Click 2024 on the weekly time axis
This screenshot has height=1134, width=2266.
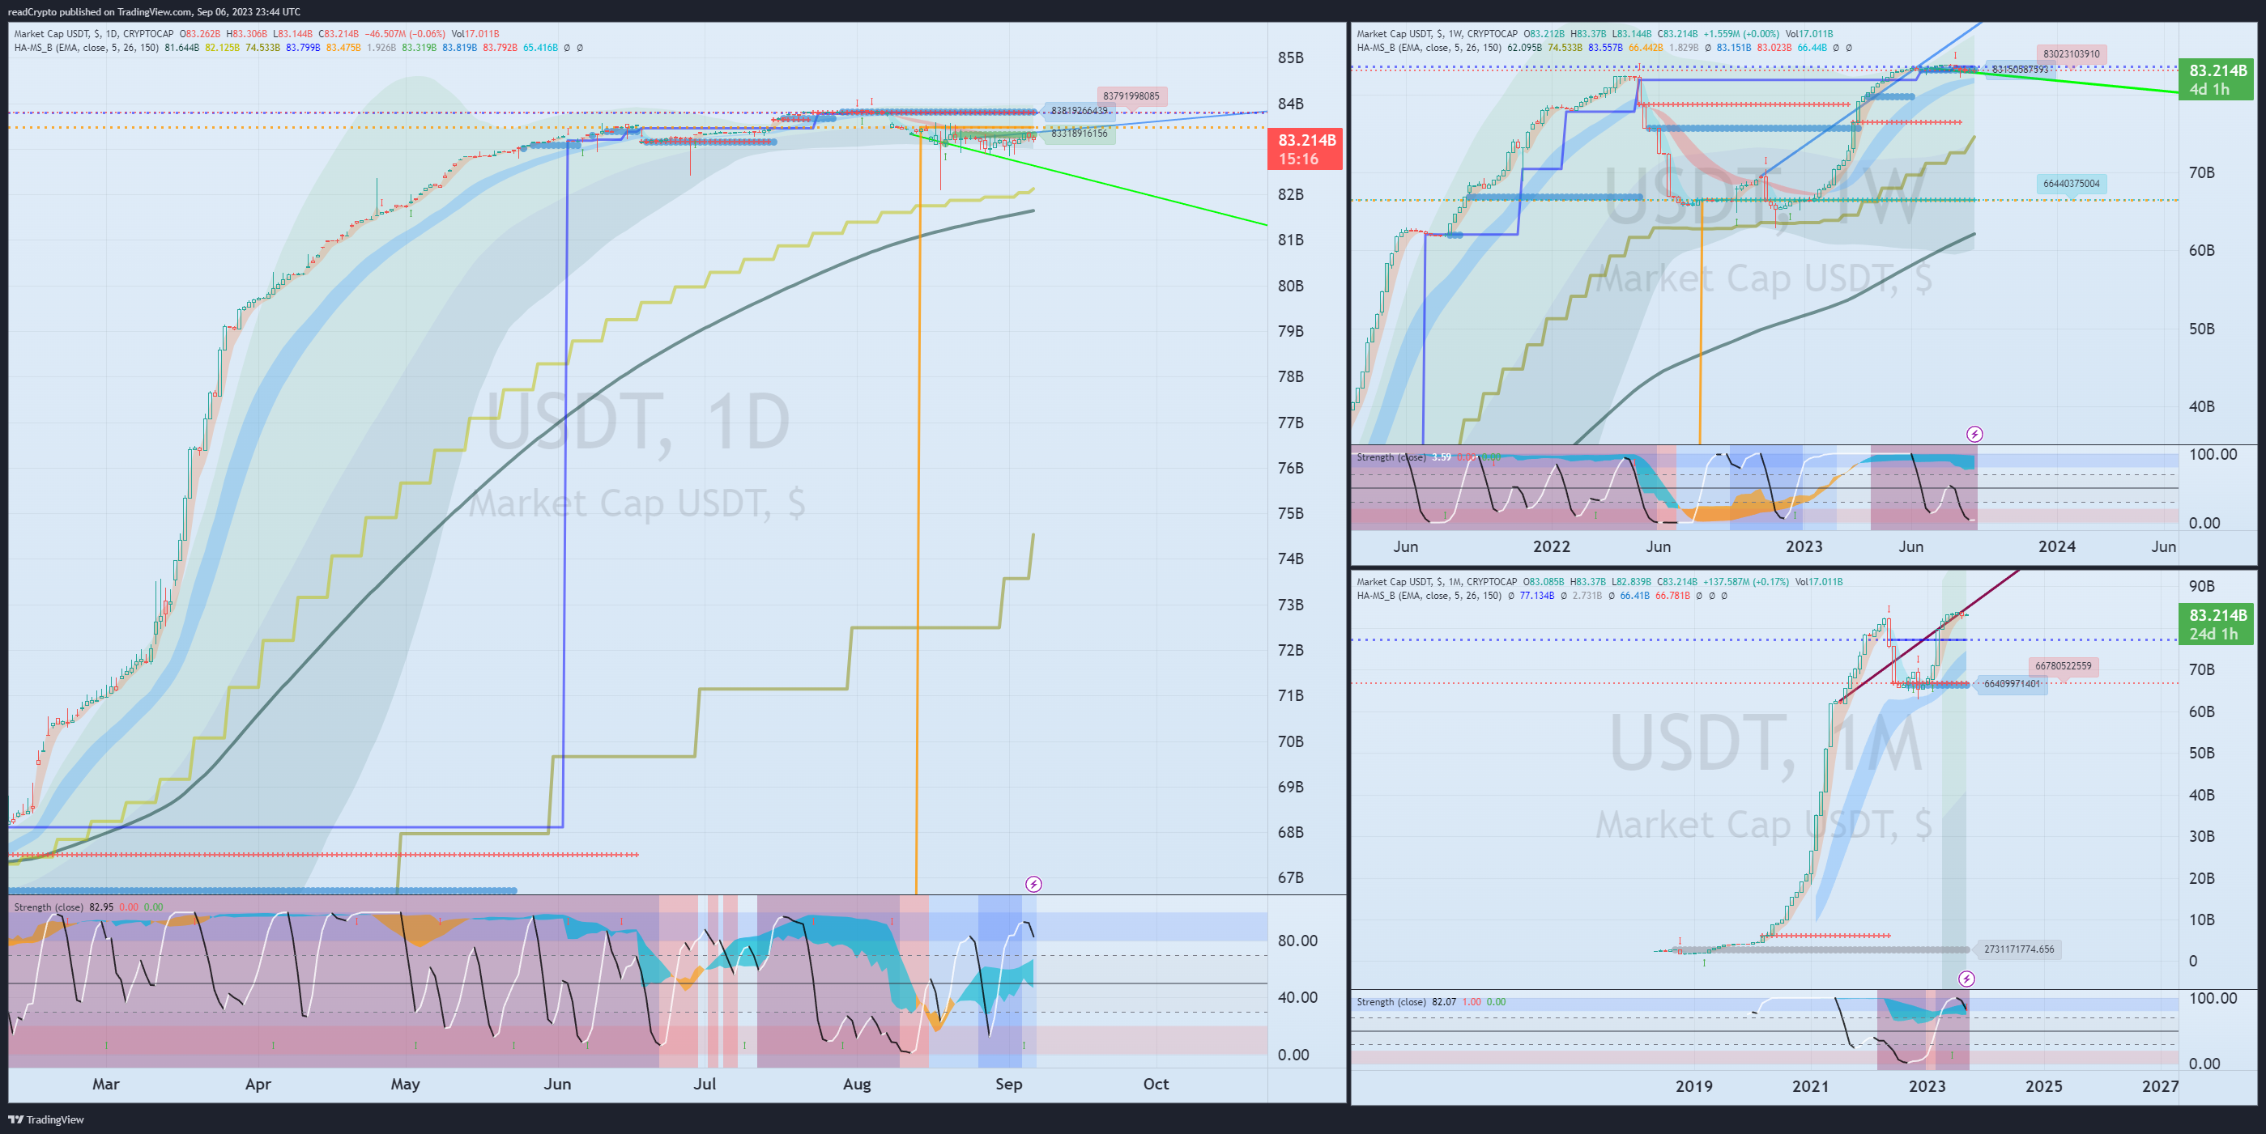point(2056,547)
